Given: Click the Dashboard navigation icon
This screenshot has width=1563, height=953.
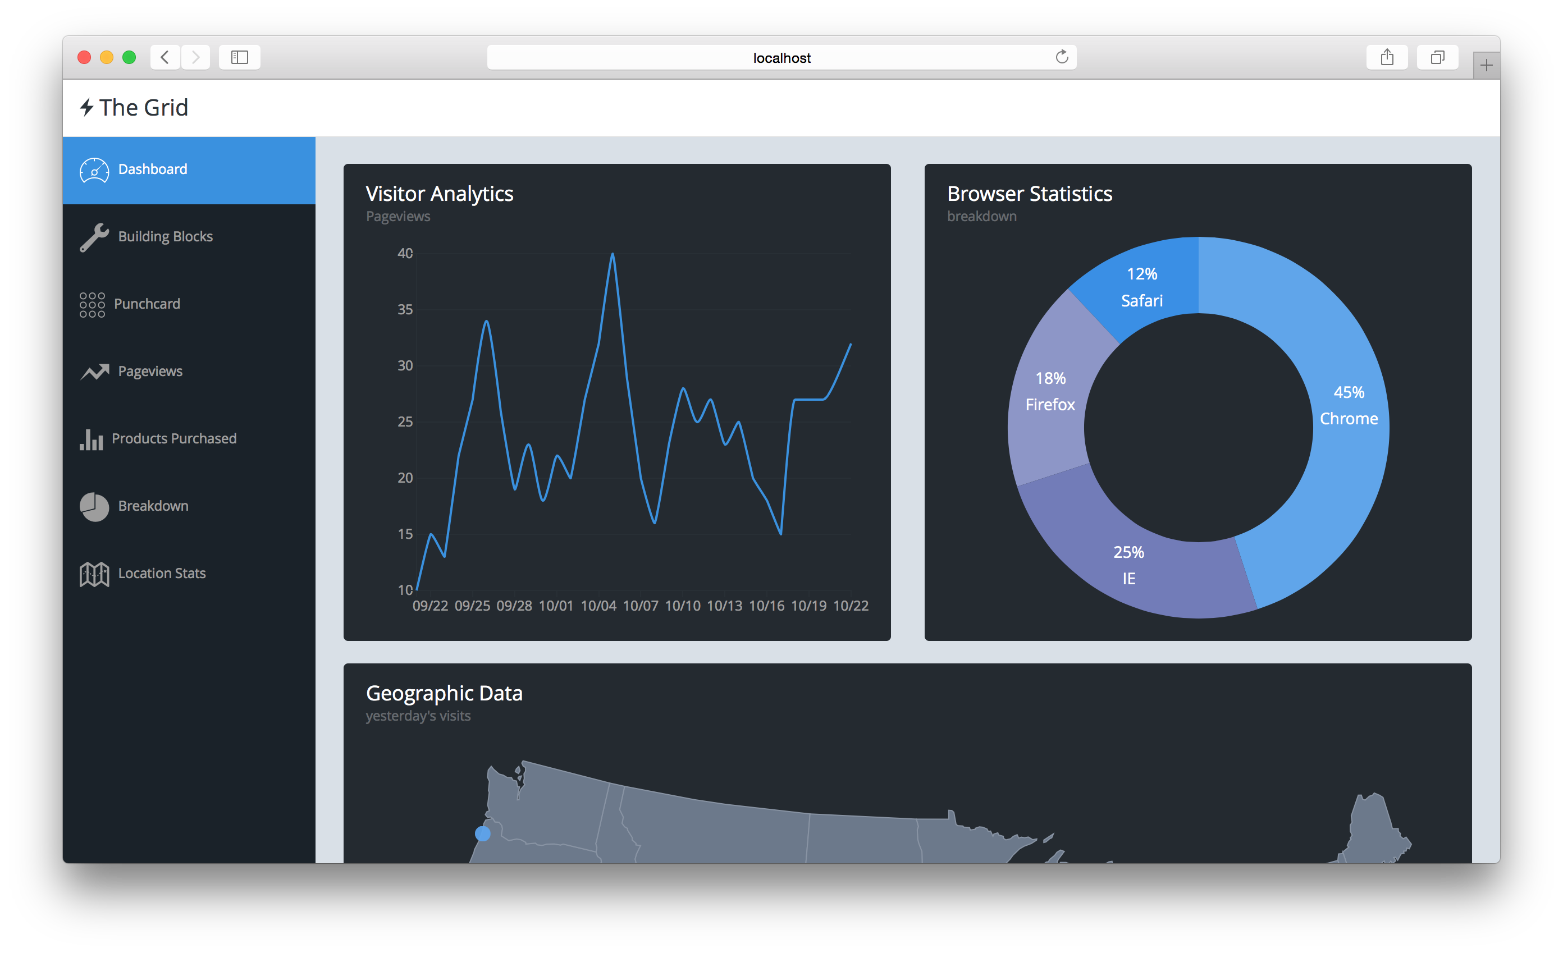Looking at the screenshot, I should 94,168.
